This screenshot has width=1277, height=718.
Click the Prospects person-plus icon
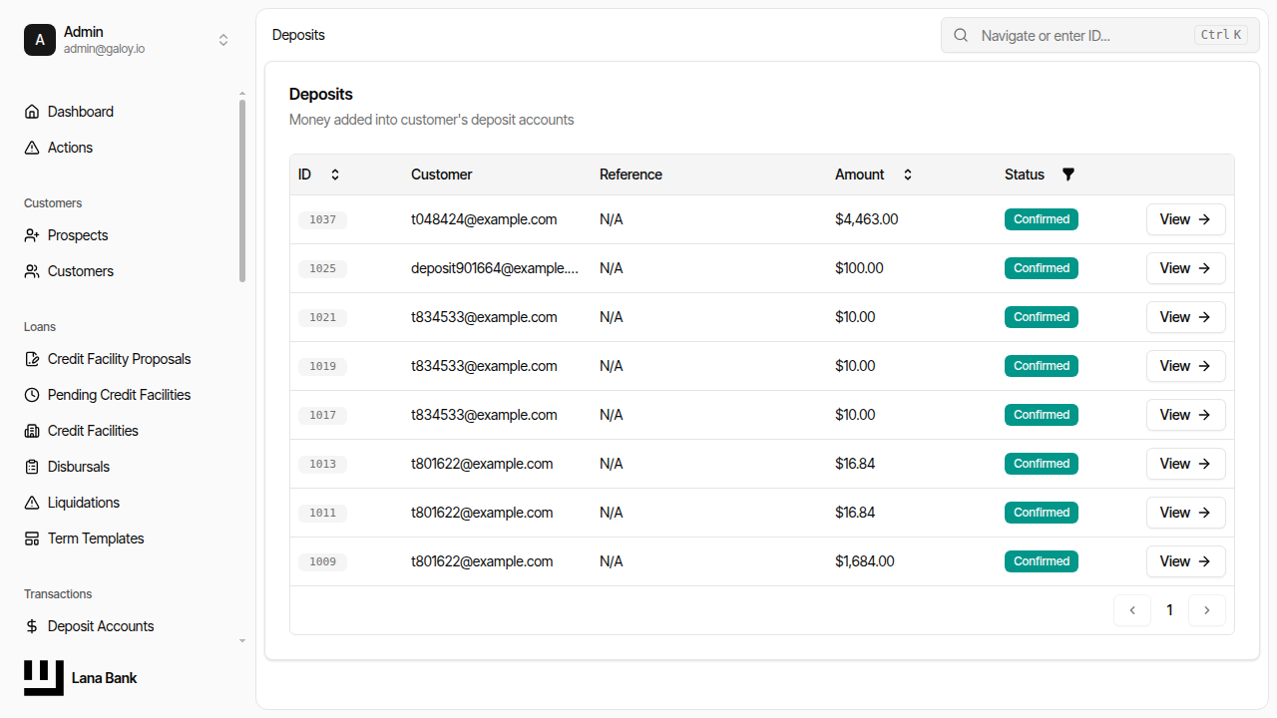[32, 235]
